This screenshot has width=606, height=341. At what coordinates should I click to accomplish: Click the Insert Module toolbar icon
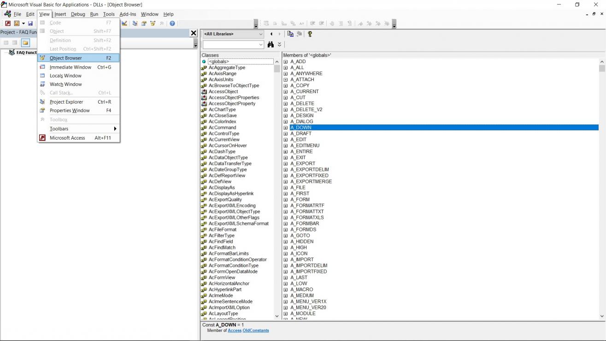pyautogui.click(x=17, y=23)
